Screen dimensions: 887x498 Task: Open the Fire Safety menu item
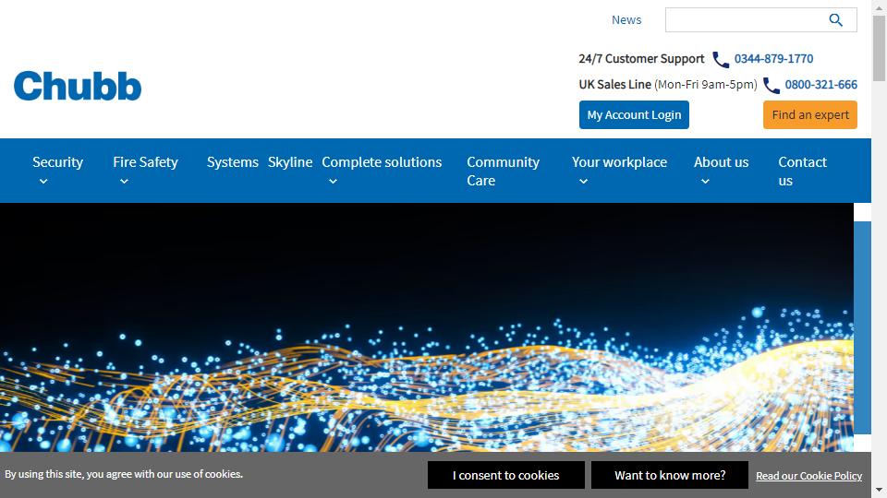145,162
